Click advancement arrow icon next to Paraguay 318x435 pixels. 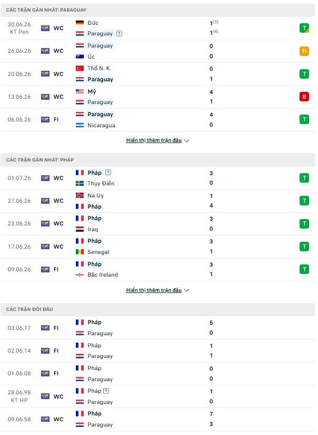tap(119, 34)
